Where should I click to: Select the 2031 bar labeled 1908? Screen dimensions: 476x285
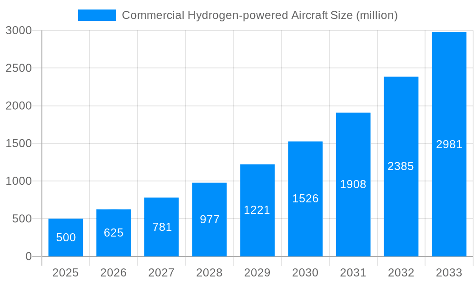click(353, 185)
